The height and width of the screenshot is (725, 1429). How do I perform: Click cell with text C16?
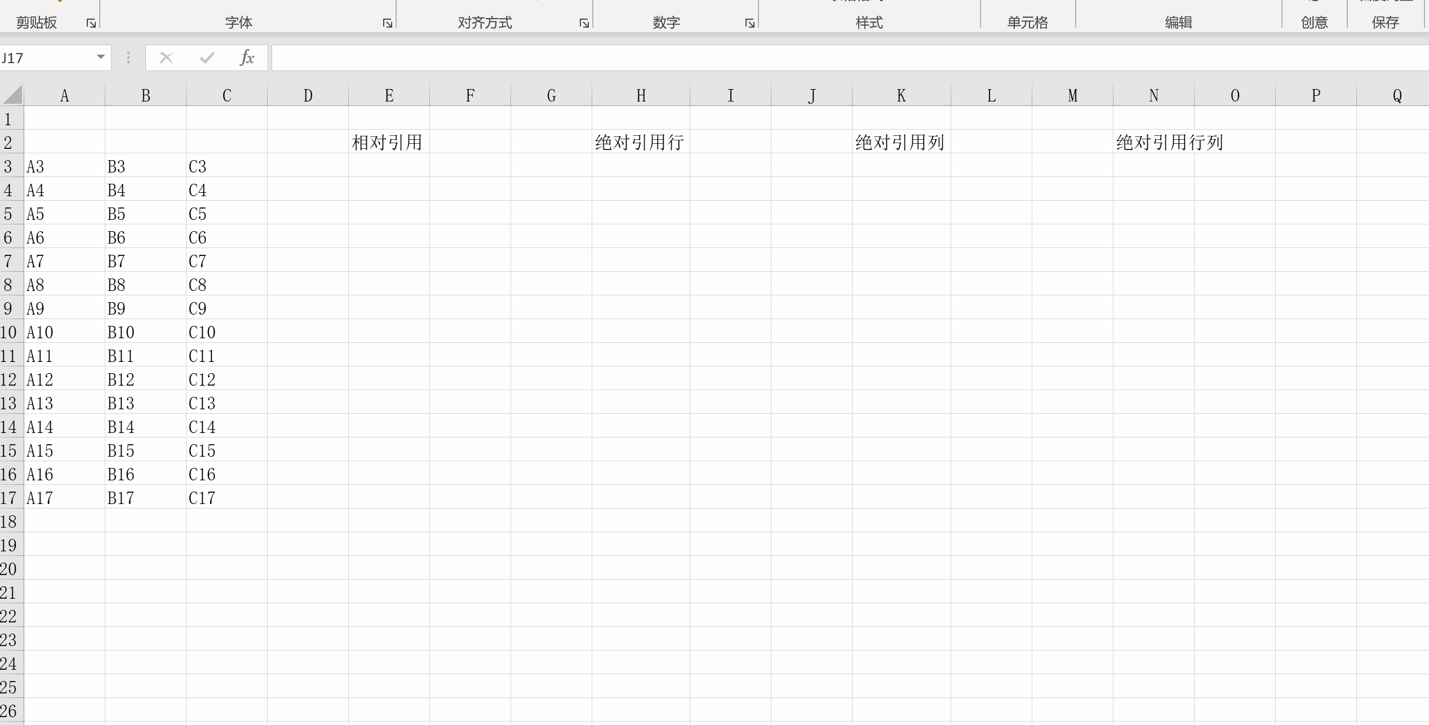point(227,474)
